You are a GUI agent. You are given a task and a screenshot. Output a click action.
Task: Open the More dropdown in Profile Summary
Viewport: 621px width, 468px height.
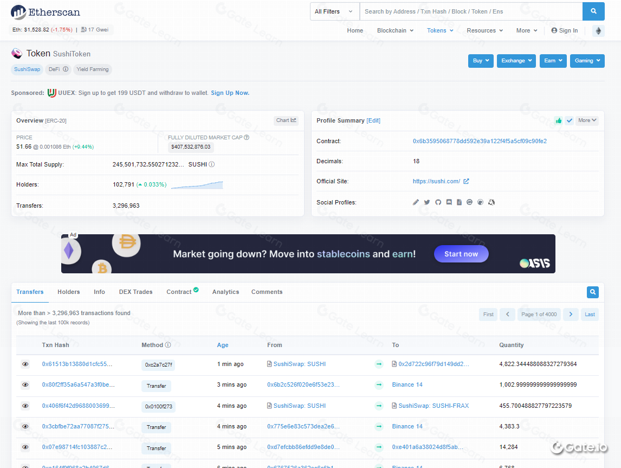(587, 120)
